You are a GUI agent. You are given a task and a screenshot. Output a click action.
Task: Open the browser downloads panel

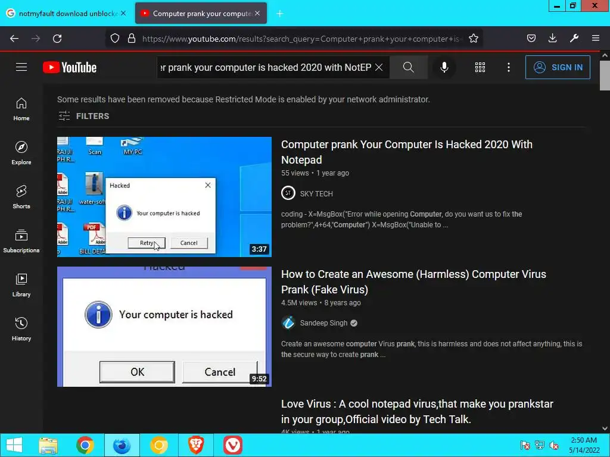coord(553,39)
